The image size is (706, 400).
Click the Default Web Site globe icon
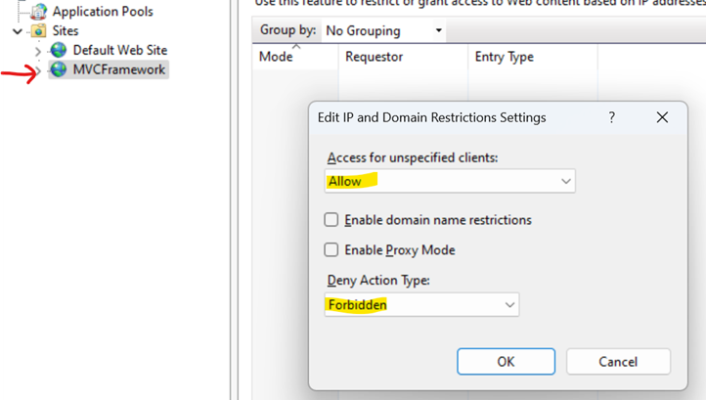tap(58, 50)
